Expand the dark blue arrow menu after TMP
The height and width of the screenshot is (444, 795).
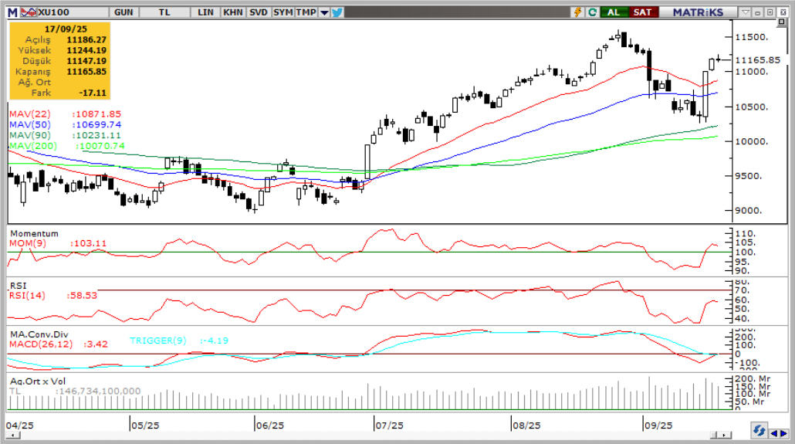click(x=324, y=12)
